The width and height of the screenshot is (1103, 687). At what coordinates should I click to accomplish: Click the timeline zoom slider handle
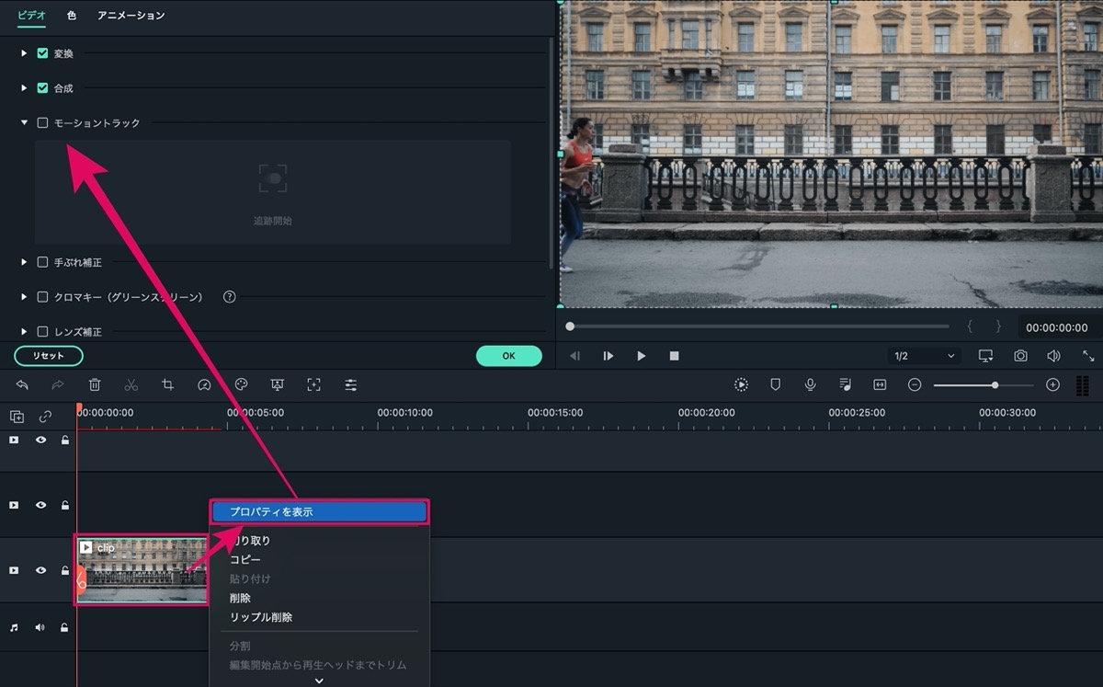point(995,385)
